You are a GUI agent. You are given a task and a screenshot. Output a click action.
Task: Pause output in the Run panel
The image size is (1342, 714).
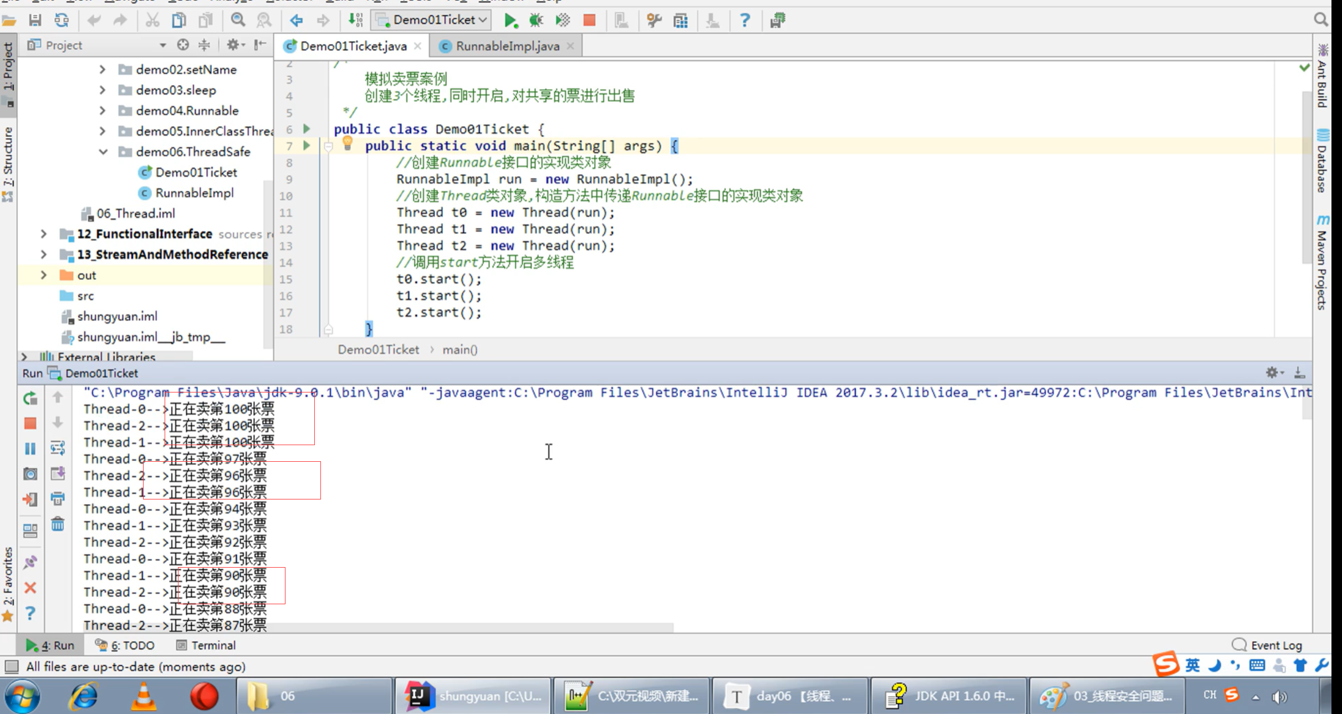click(30, 448)
